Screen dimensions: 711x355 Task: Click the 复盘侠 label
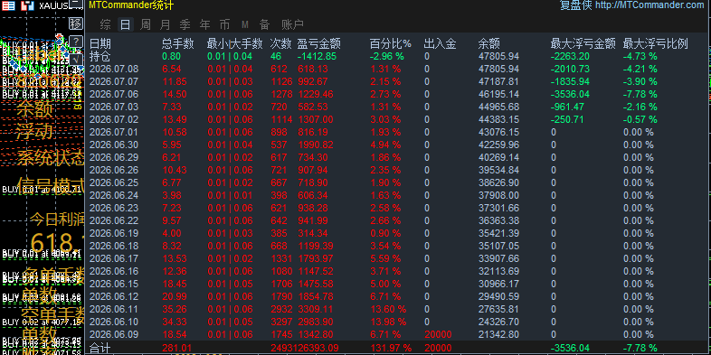576,5
